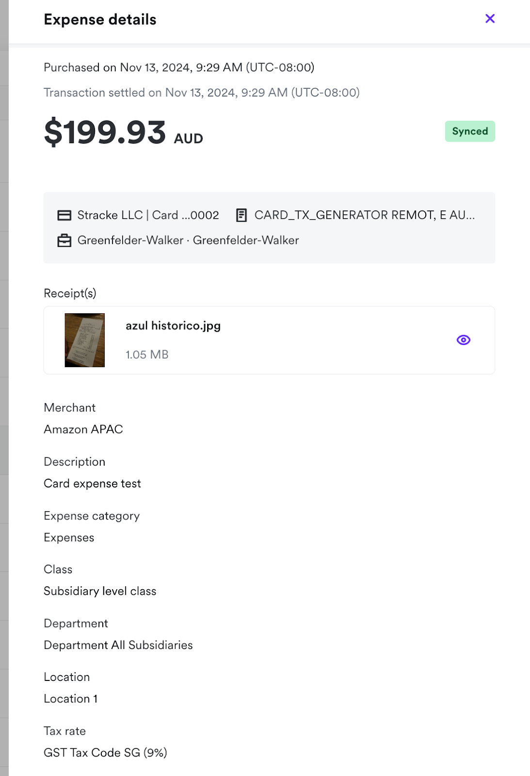Click the Subsidiary level class value
This screenshot has width=530, height=776.
pyautogui.click(x=100, y=591)
